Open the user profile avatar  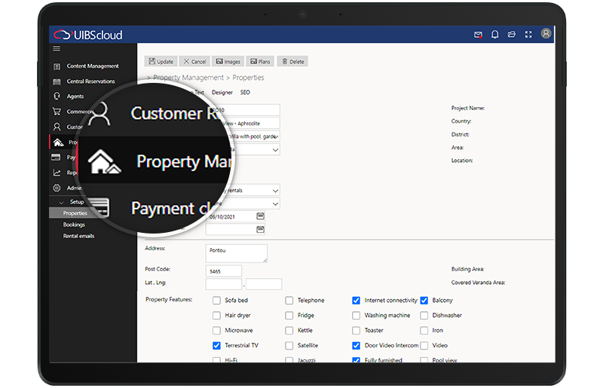[546, 34]
